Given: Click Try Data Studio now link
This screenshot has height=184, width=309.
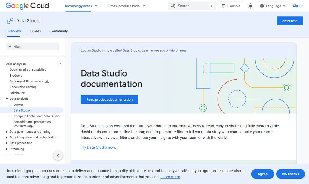Looking at the screenshot, I should tap(98, 147).
